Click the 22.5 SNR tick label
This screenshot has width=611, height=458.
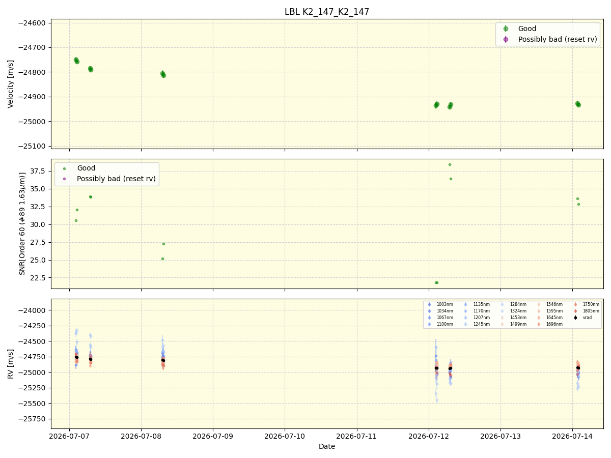(38, 278)
